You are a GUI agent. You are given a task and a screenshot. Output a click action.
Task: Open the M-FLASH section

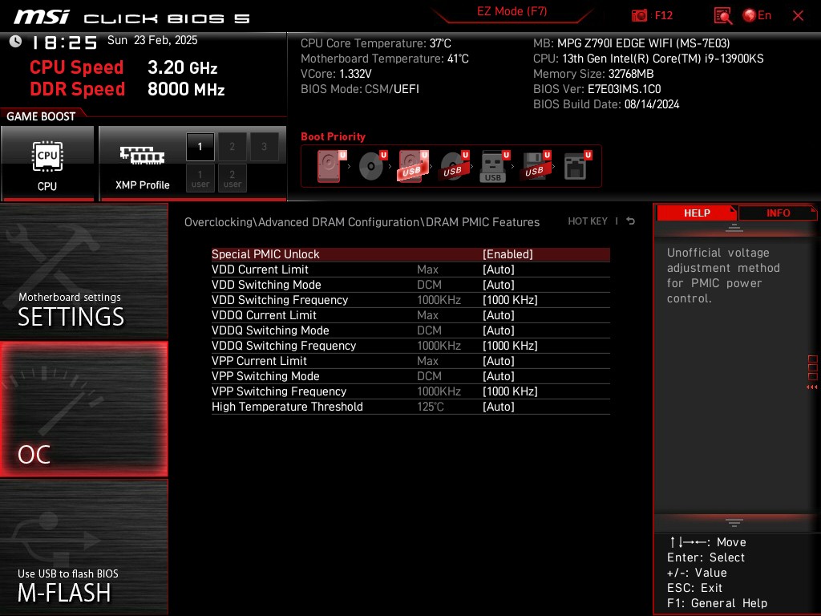pos(83,546)
